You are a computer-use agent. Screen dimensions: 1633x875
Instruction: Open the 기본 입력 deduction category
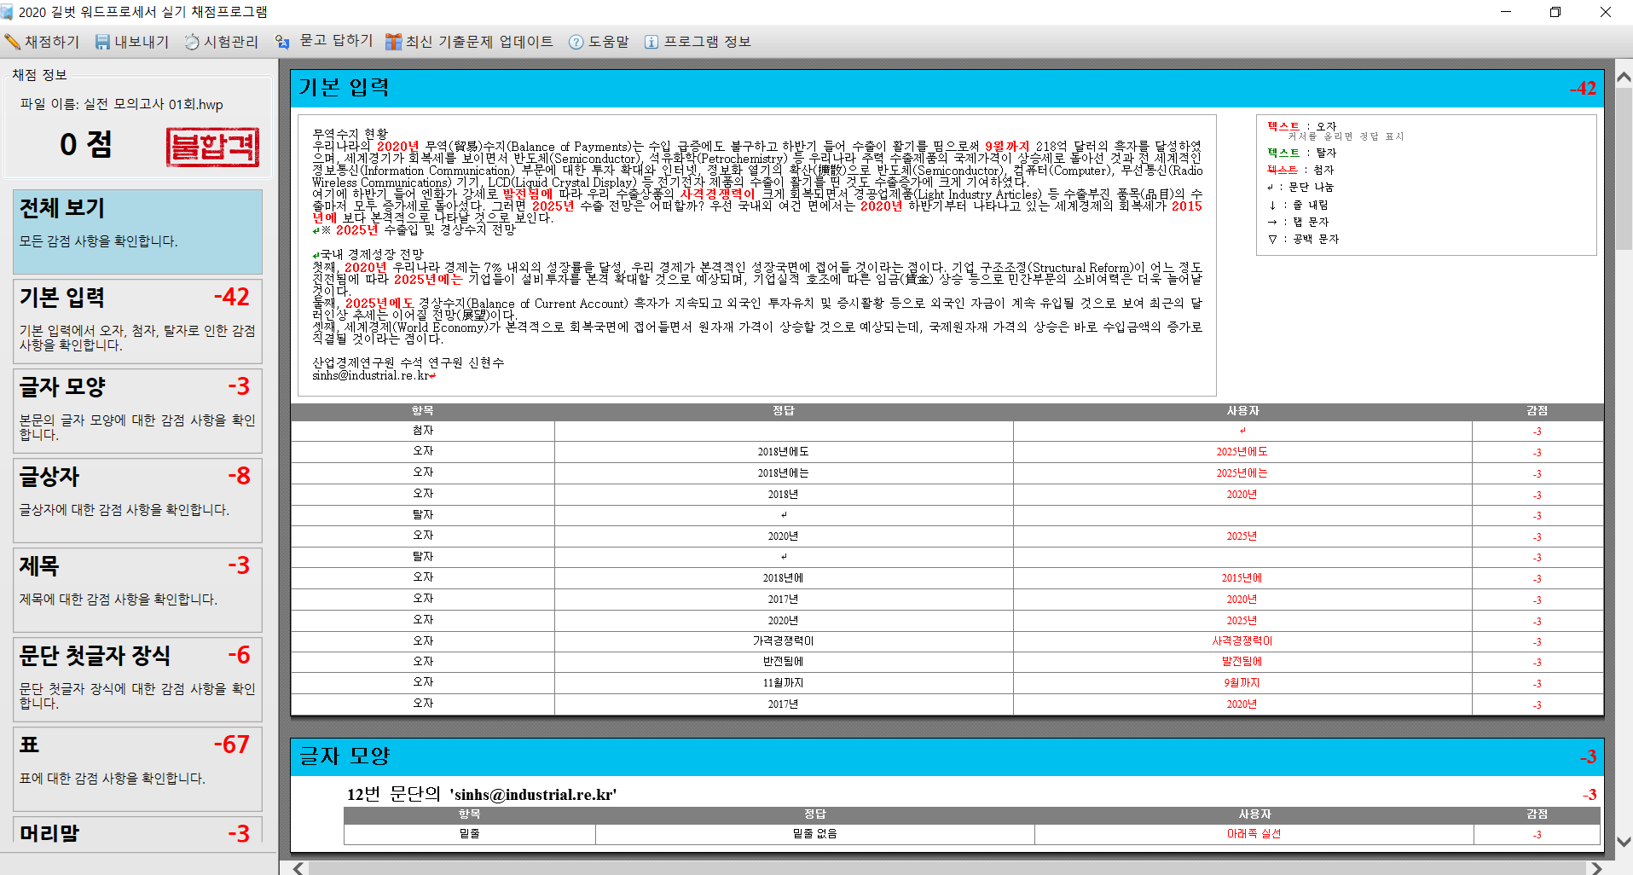coord(137,321)
